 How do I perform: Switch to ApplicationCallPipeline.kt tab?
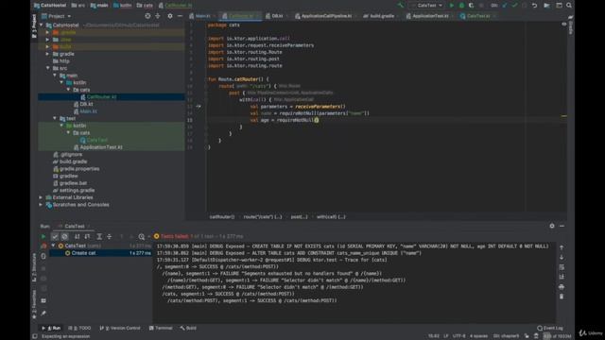click(x=326, y=16)
